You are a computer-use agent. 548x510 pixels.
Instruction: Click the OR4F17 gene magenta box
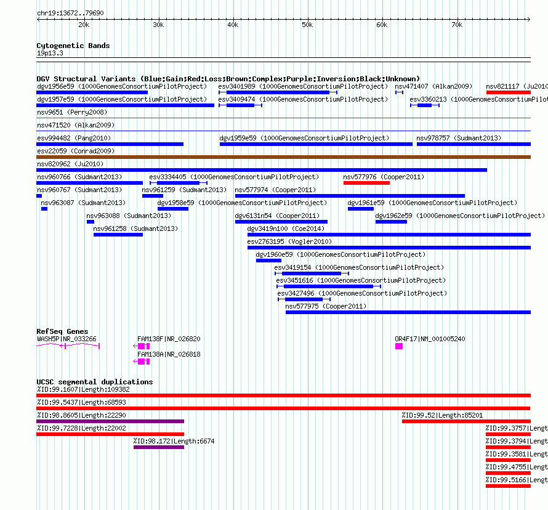[x=399, y=346]
